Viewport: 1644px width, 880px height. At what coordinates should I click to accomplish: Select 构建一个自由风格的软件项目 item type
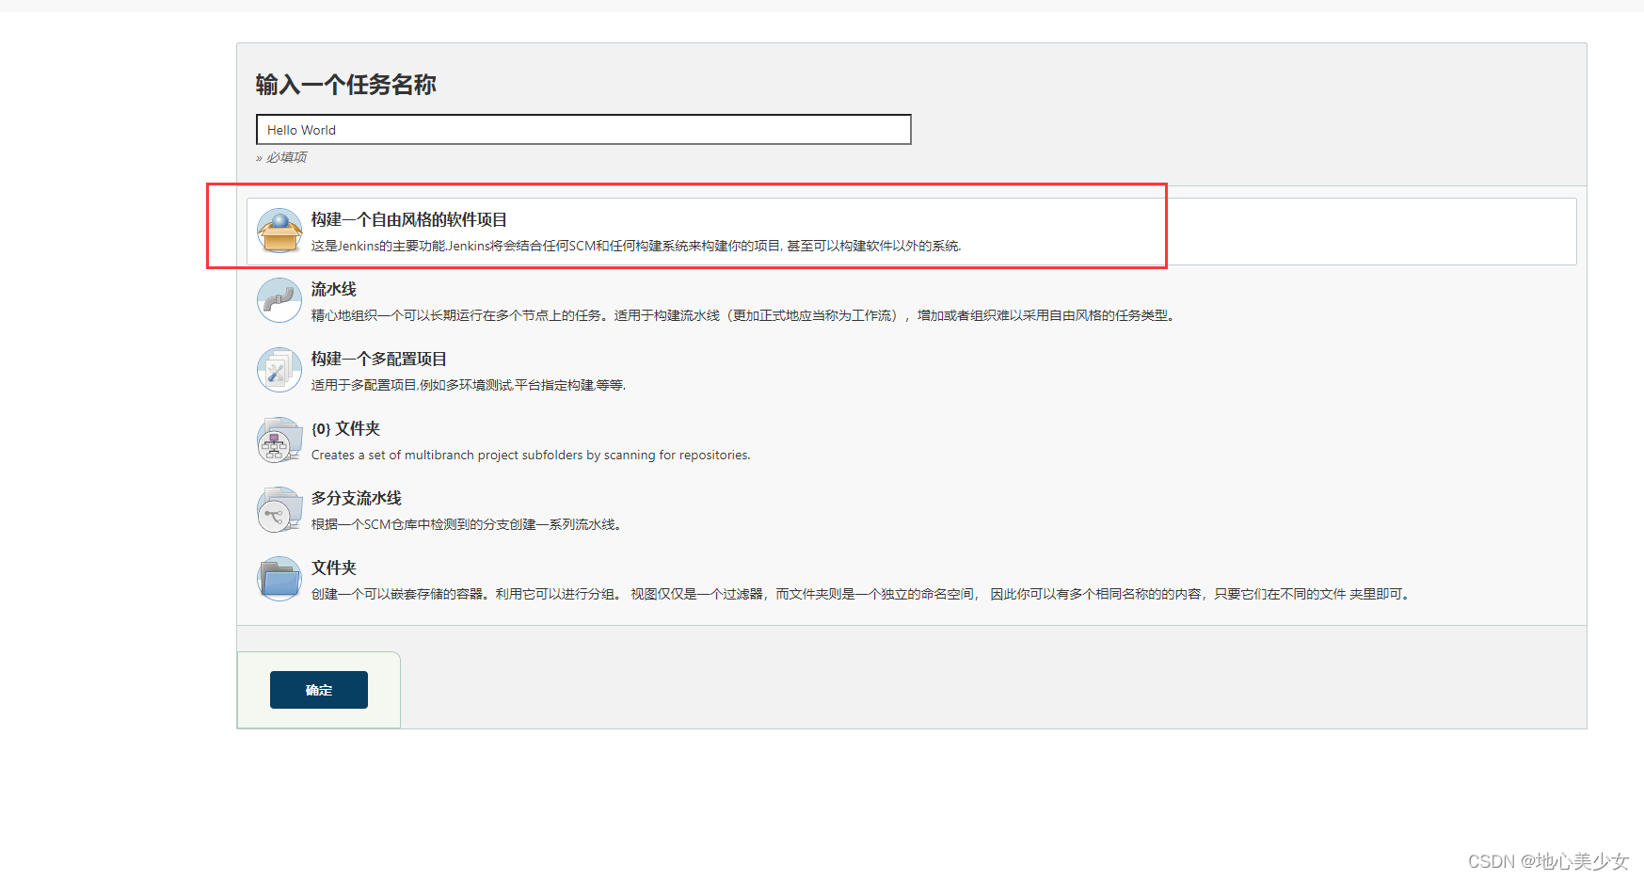408,219
